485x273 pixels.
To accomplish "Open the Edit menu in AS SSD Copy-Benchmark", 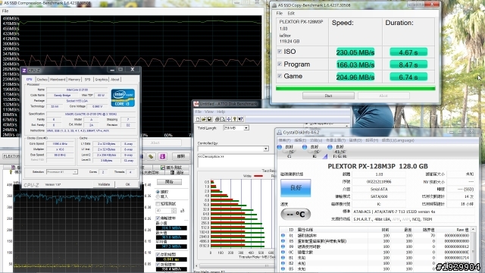I will point(291,14).
